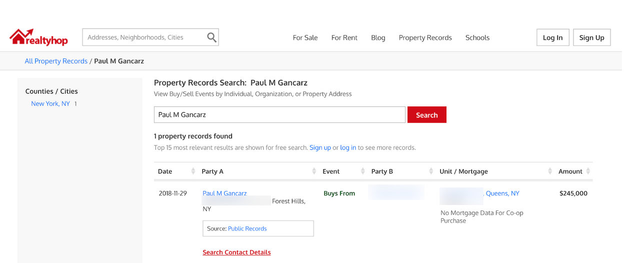Sort results by Event column arrows
This screenshot has width=628, height=263.
pyautogui.click(x=363, y=171)
